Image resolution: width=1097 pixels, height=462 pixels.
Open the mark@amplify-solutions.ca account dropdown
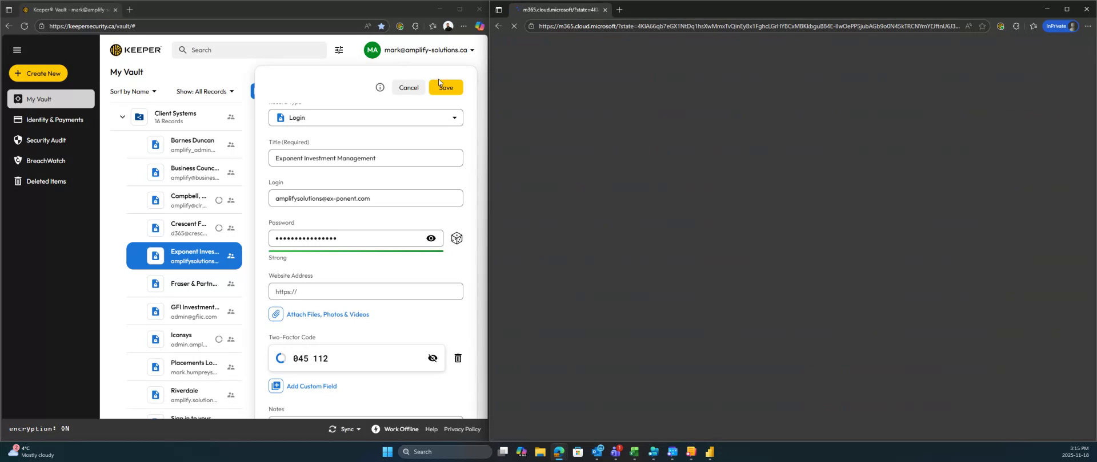[x=429, y=50]
